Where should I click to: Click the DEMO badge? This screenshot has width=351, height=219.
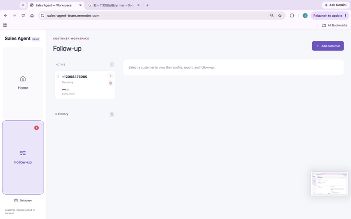(x=36, y=39)
